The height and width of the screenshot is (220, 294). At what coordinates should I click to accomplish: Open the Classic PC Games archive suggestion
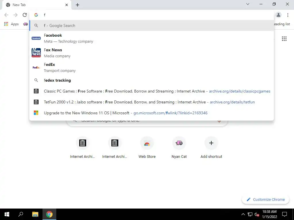click(152, 91)
